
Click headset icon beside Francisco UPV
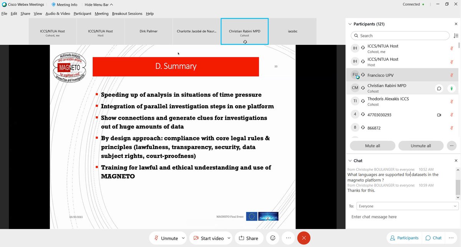363,76
